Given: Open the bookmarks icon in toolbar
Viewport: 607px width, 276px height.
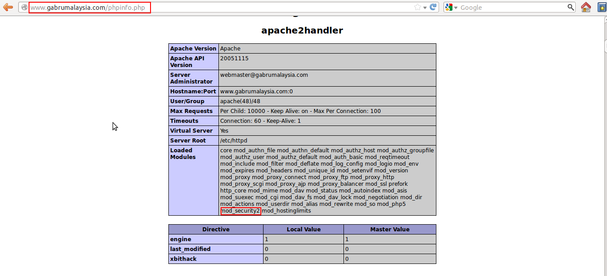Looking at the screenshot, I should point(602,7).
